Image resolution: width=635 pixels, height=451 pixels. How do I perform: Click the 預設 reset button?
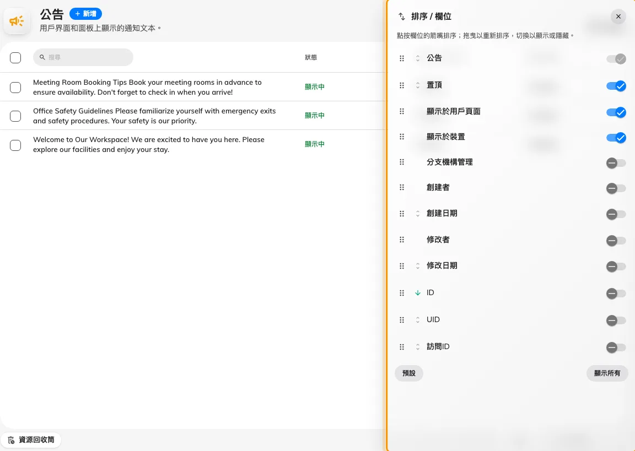[x=408, y=373]
